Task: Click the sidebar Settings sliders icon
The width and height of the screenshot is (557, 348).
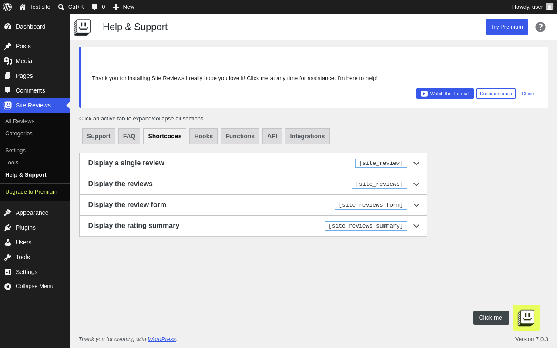Action: [x=8, y=272]
